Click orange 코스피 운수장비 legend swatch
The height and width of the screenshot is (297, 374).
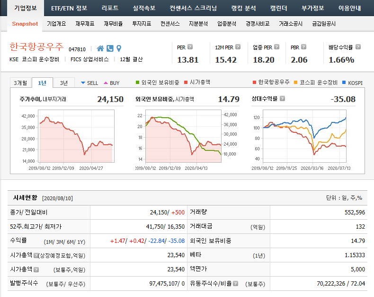(x=296, y=83)
